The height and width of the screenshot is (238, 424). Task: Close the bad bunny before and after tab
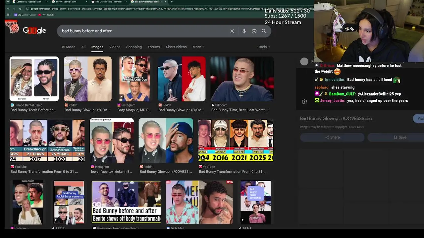click(x=166, y=2)
